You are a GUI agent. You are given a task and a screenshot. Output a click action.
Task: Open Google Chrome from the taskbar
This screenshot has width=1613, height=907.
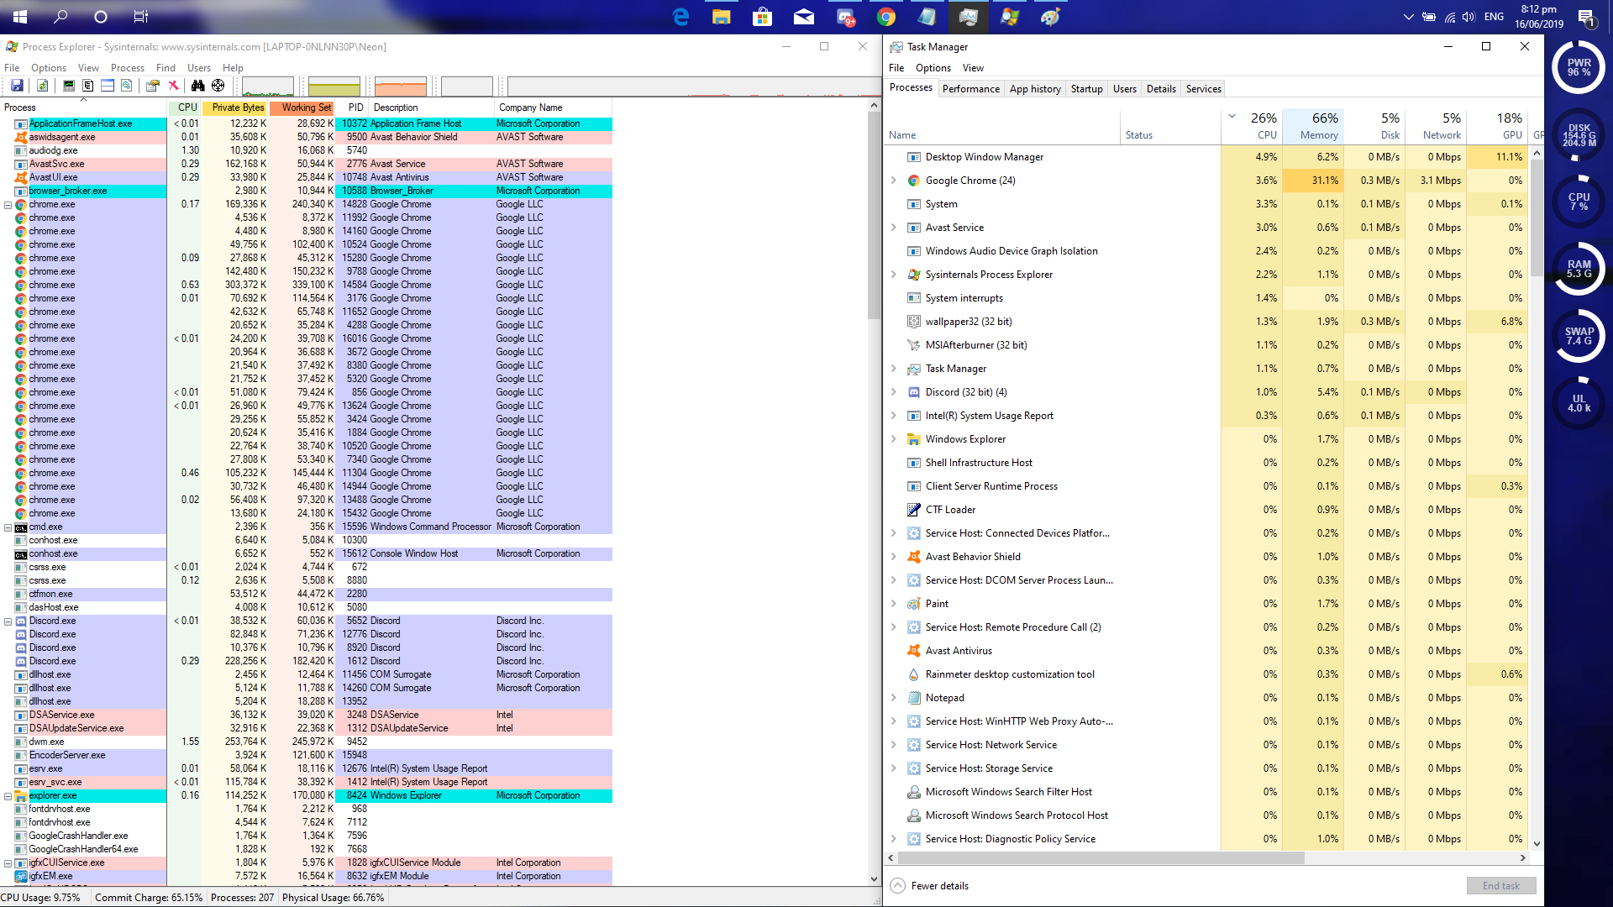[886, 17]
